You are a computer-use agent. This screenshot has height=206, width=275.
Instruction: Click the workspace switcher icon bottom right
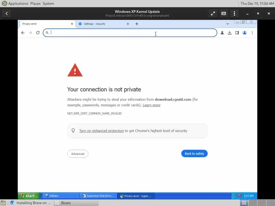(x=244, y=203)
